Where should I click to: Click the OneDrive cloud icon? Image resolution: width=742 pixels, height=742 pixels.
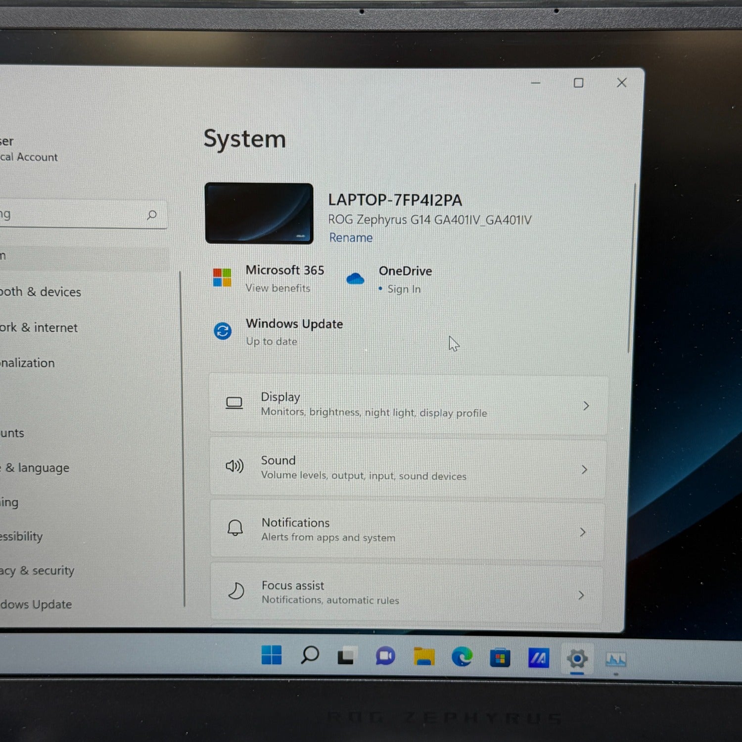click(355, 279)
